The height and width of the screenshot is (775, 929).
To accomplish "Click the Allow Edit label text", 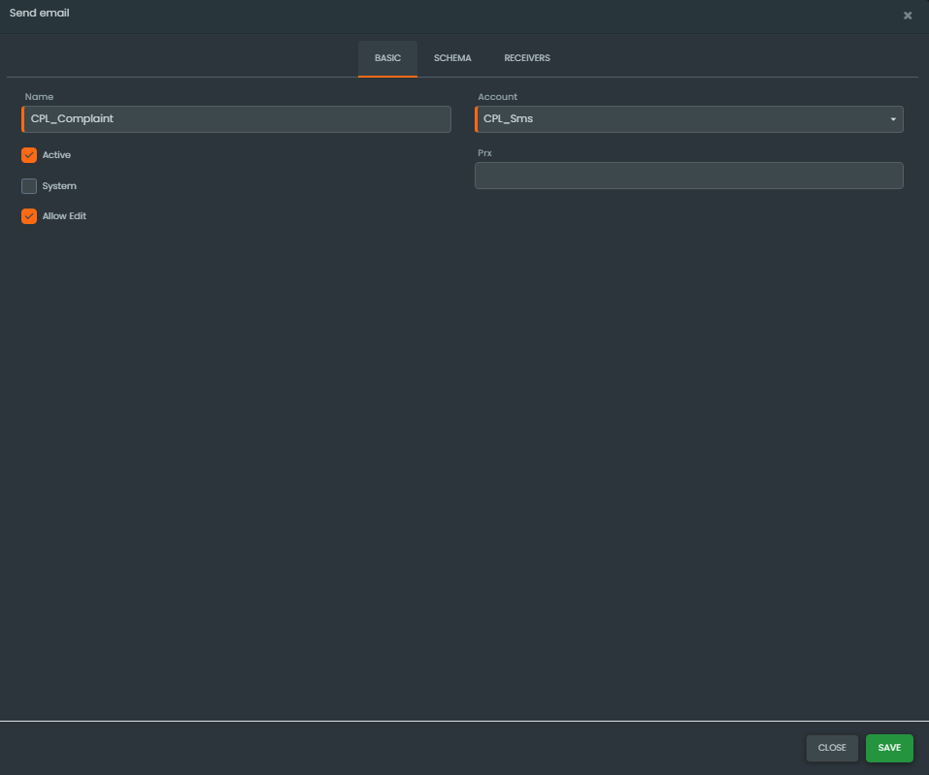I will tap(64, 216).
